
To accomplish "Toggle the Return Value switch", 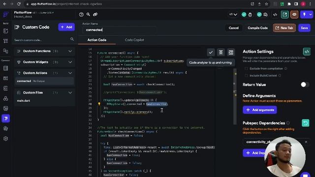I will point(305,85).
